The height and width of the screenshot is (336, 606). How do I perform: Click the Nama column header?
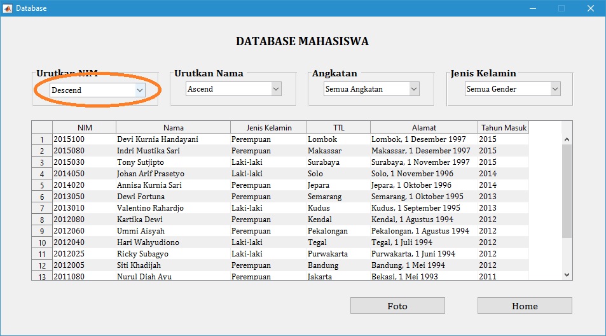coord(173,127)
